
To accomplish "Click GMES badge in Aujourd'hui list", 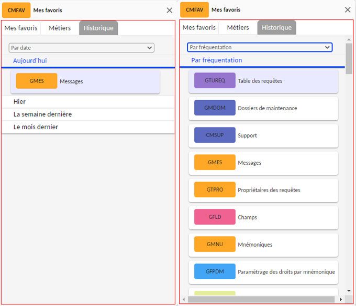I will tap(37, 81).
